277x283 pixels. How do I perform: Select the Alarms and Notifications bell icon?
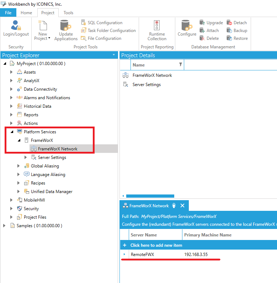[20, 98]
